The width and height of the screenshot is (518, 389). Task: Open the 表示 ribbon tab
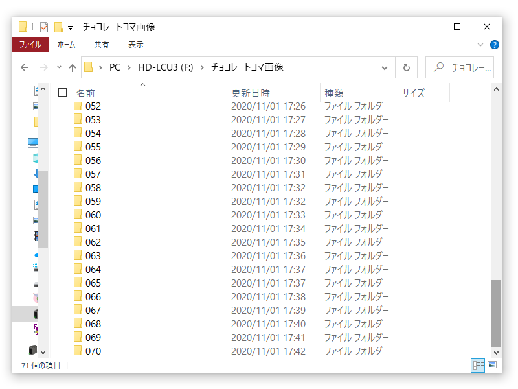tap(135, 44)
